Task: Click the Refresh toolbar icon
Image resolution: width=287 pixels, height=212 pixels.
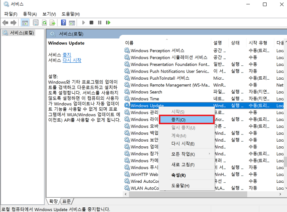Action: coord(44,23)
